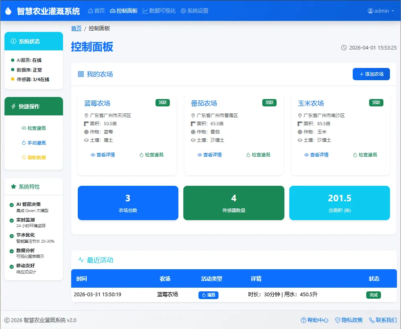Check irrigation for 玉米农场

(365, 155)
